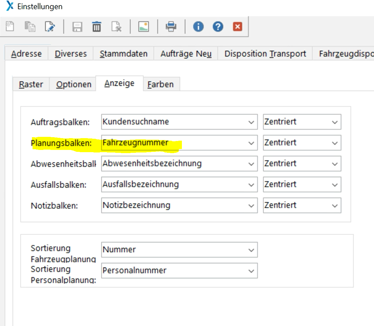Click the printer icon
Viewport: 374px width, 326px height.
point(171,27)
